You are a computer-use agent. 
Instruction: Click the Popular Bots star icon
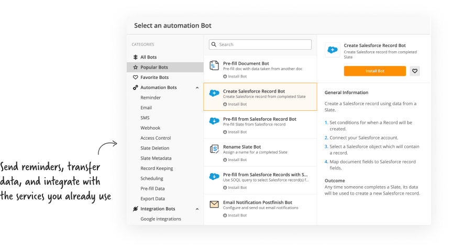[135, 67]
